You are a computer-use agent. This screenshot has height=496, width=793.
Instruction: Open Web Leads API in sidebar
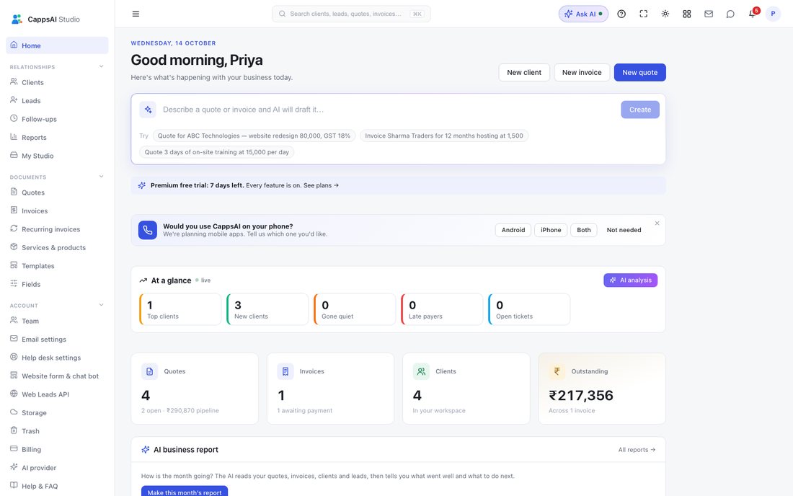point(57,394)
